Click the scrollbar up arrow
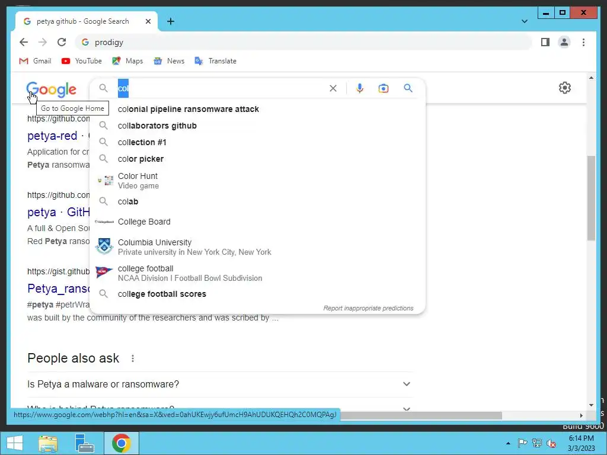This screenshot has height=455, width=607. [x=591, y=78]
